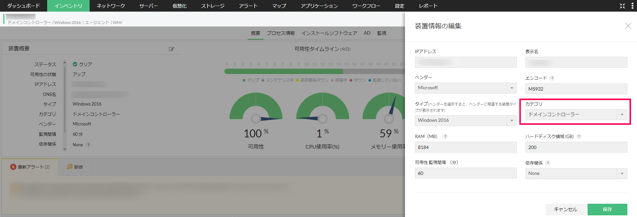Click scroll-down arrow in 装置概要 list
Screen dimensions: 637x217
[x=65, y=149]
